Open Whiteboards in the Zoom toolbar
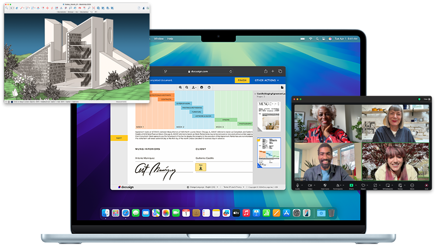This screenshot has width=437, height=245. click(x=388, y=185)
